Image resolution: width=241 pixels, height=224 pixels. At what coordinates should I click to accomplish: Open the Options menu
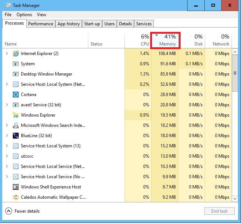[24, 15]
